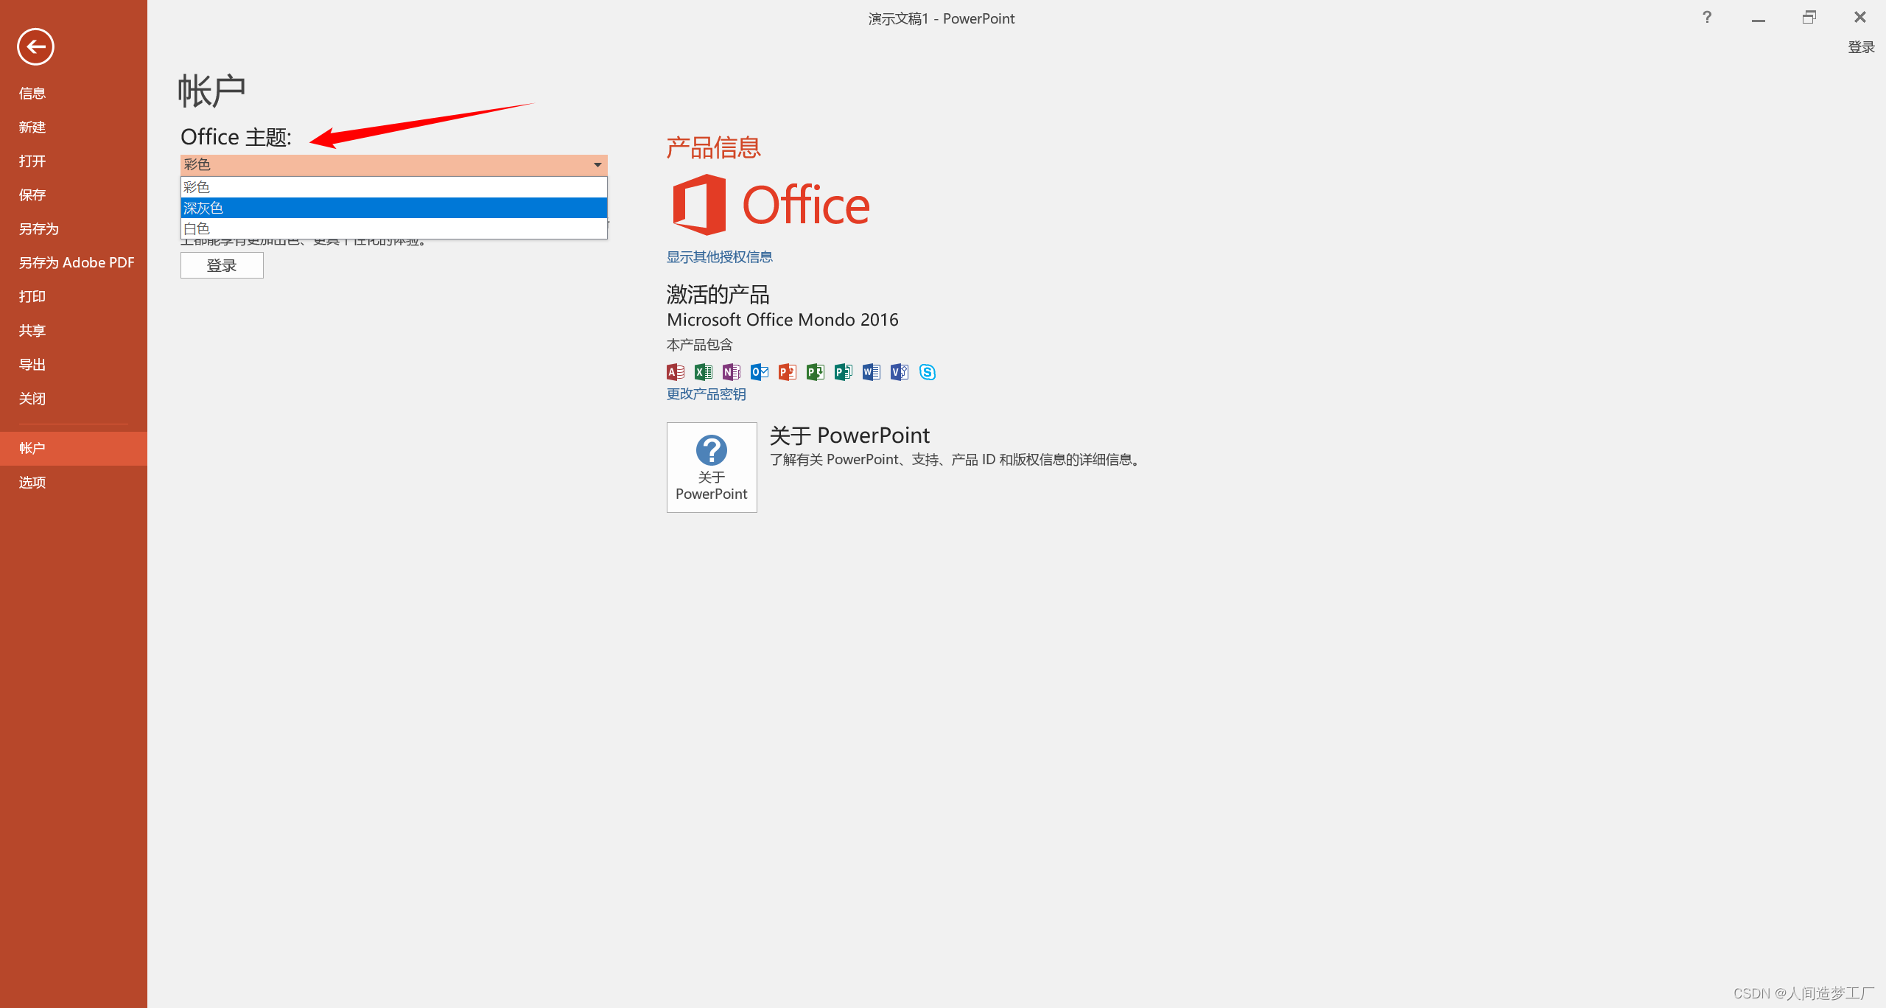Click 更改产品密钥 link

pos(706,393)
